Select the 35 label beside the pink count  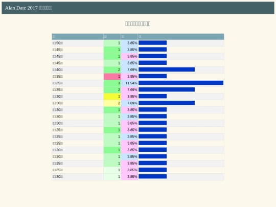coord(58,76)
